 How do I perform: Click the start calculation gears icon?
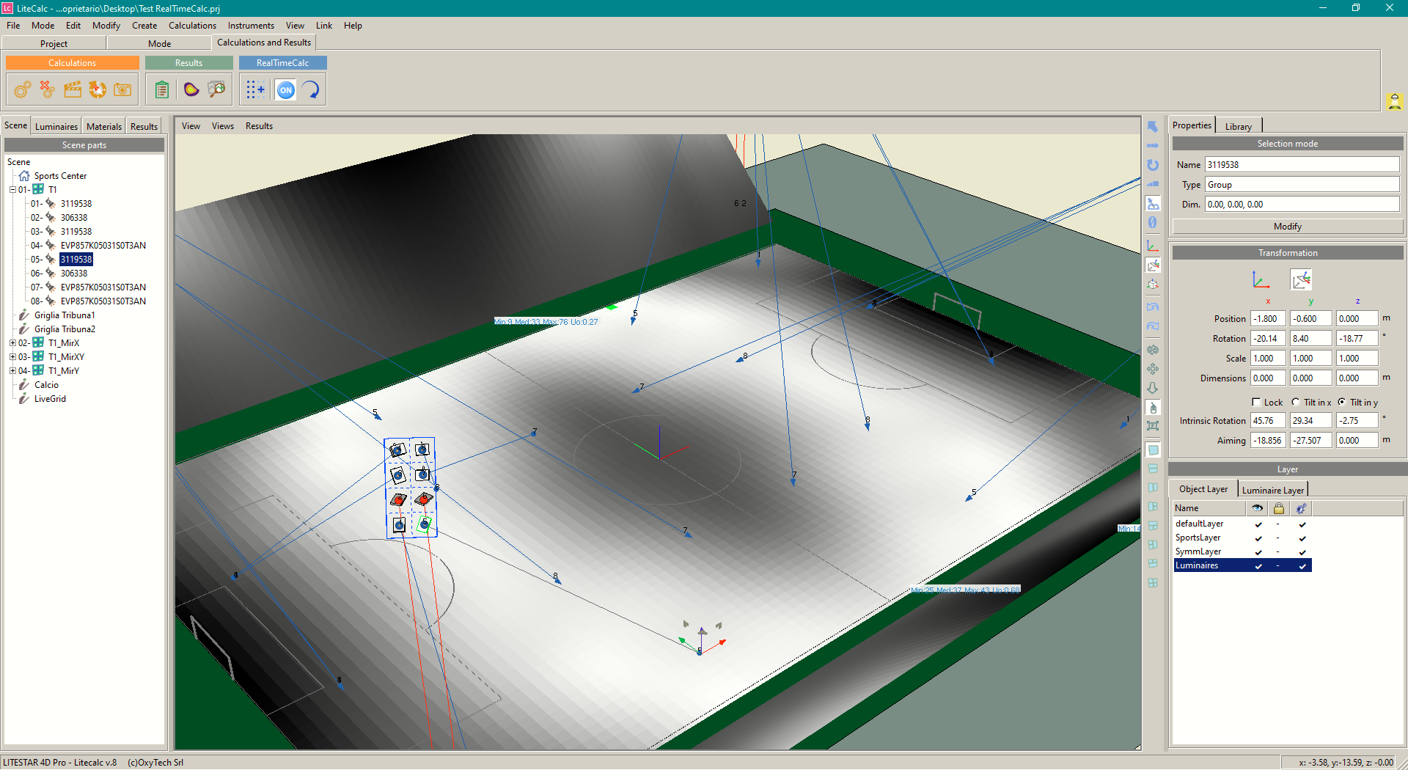pos(22,89)
